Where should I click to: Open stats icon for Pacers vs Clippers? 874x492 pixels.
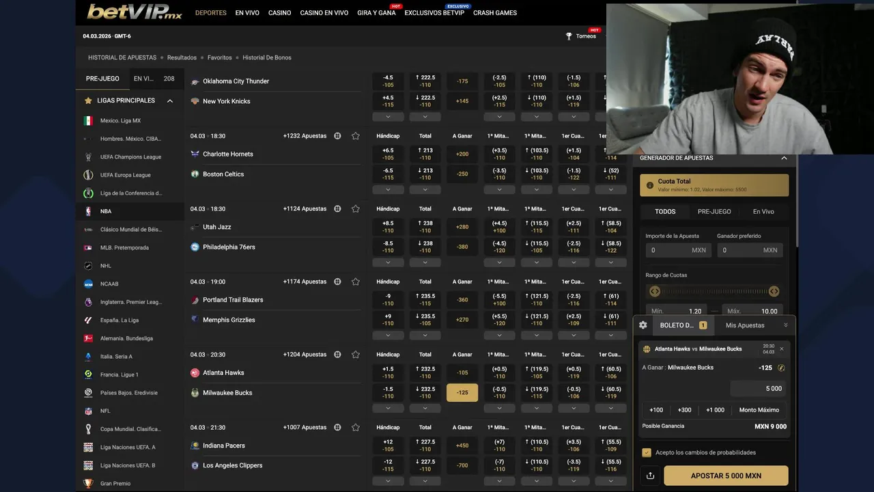pos(337,428)
